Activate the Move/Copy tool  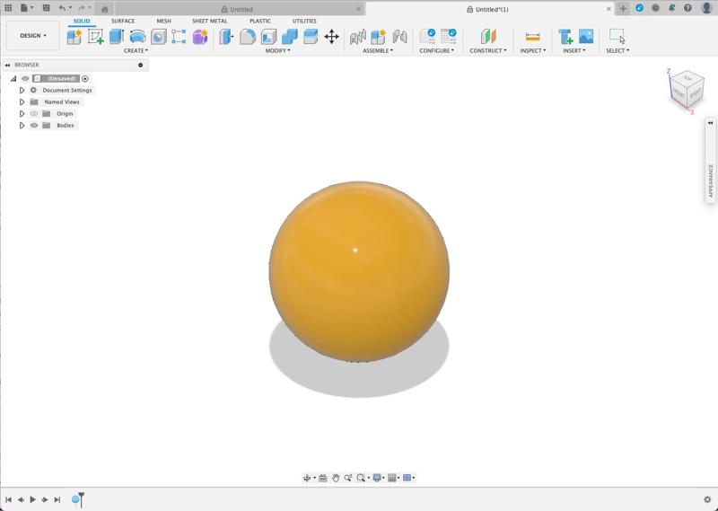click(x=331, y=37)
